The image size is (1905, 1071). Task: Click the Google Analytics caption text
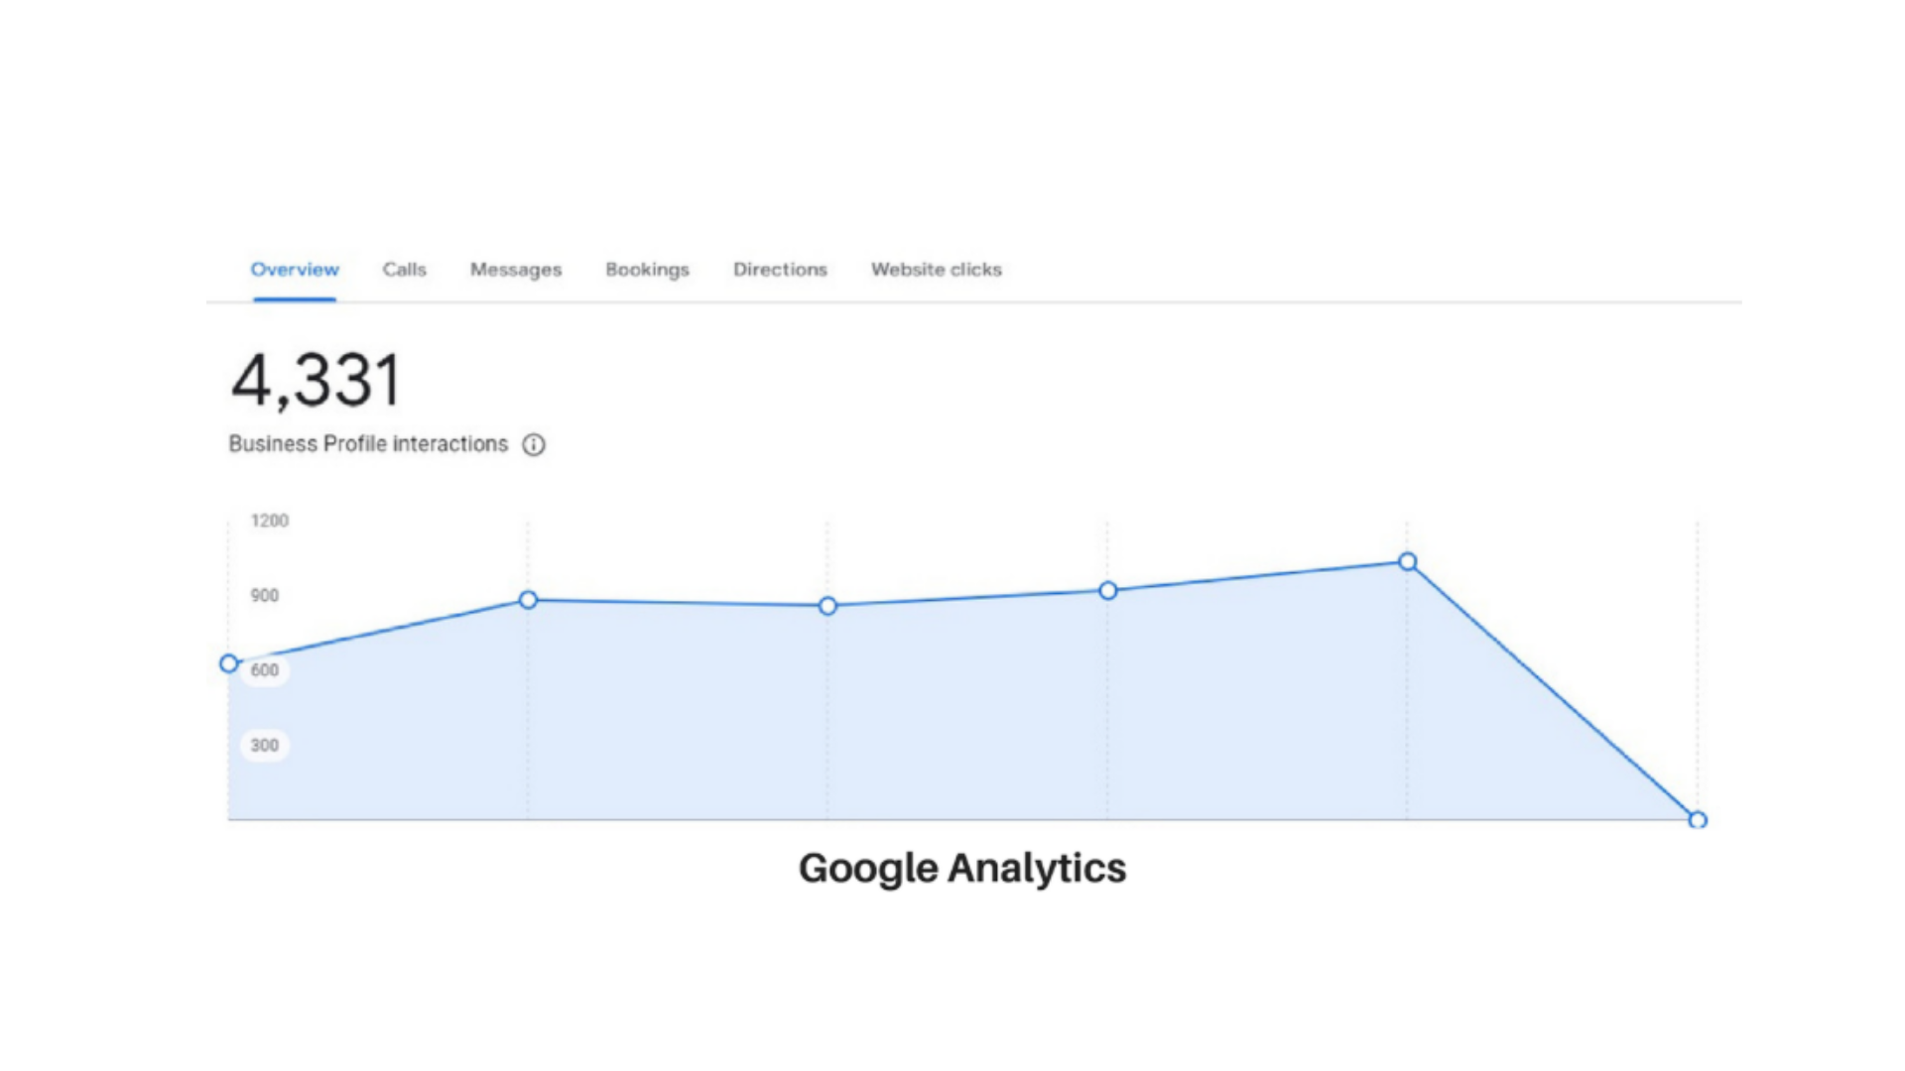tap(962, 869)
